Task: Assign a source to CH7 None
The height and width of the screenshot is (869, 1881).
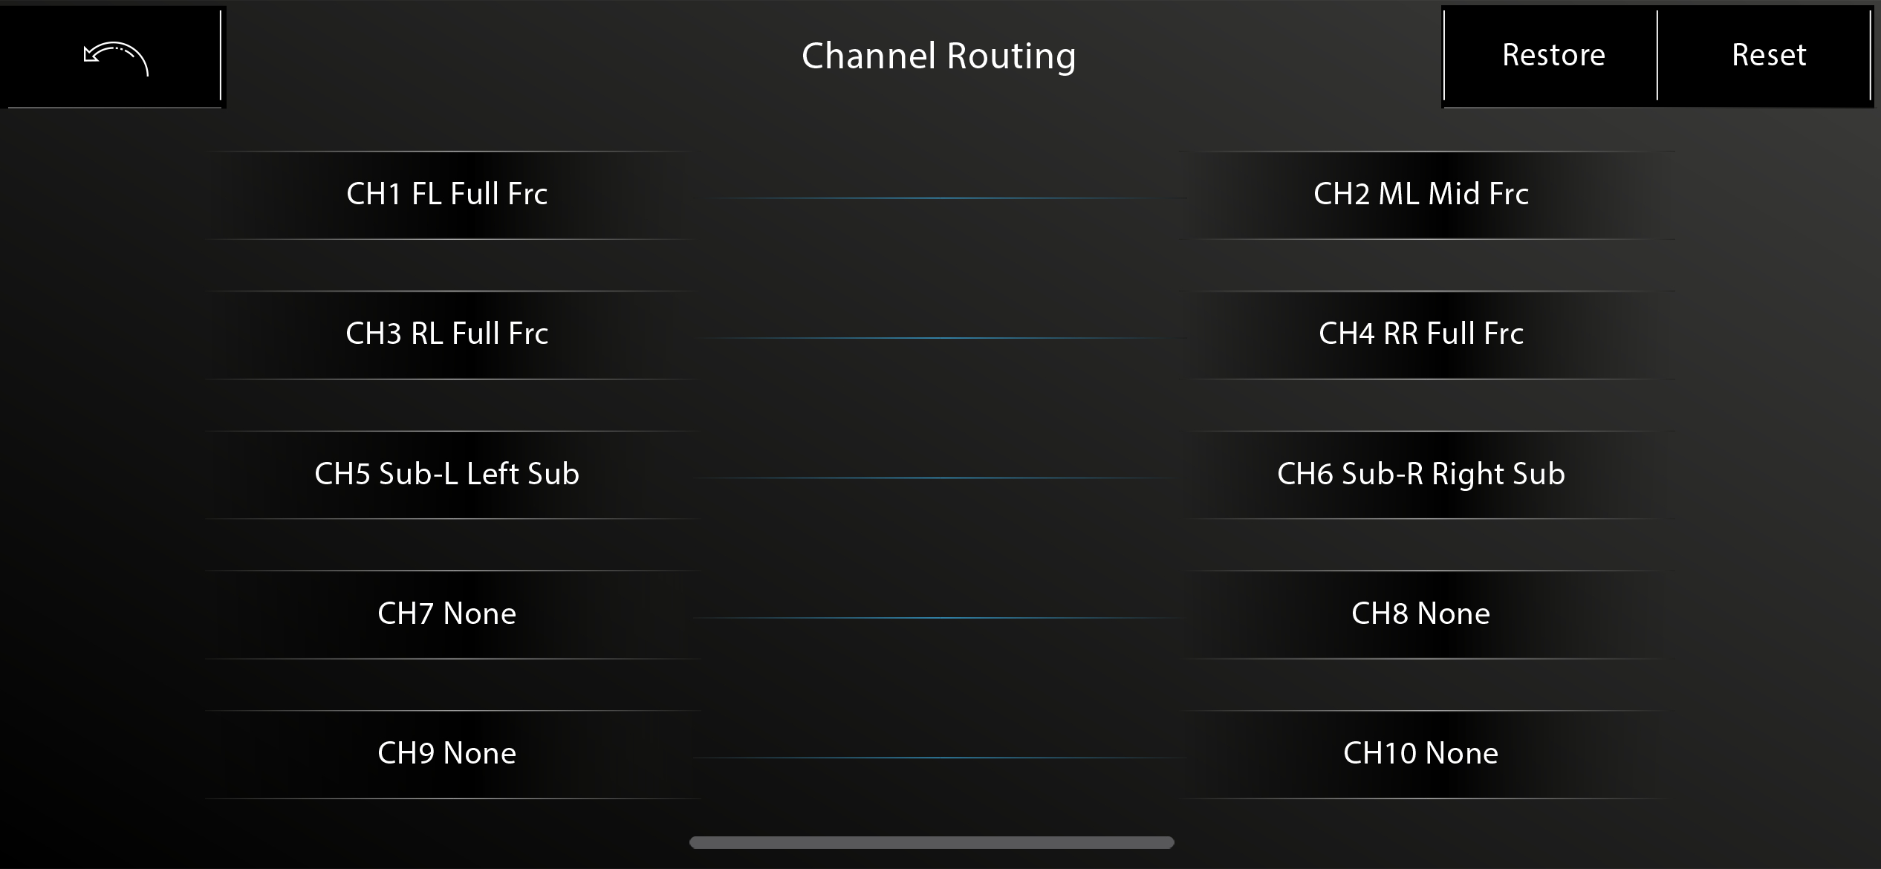Action: click(447, 614)
